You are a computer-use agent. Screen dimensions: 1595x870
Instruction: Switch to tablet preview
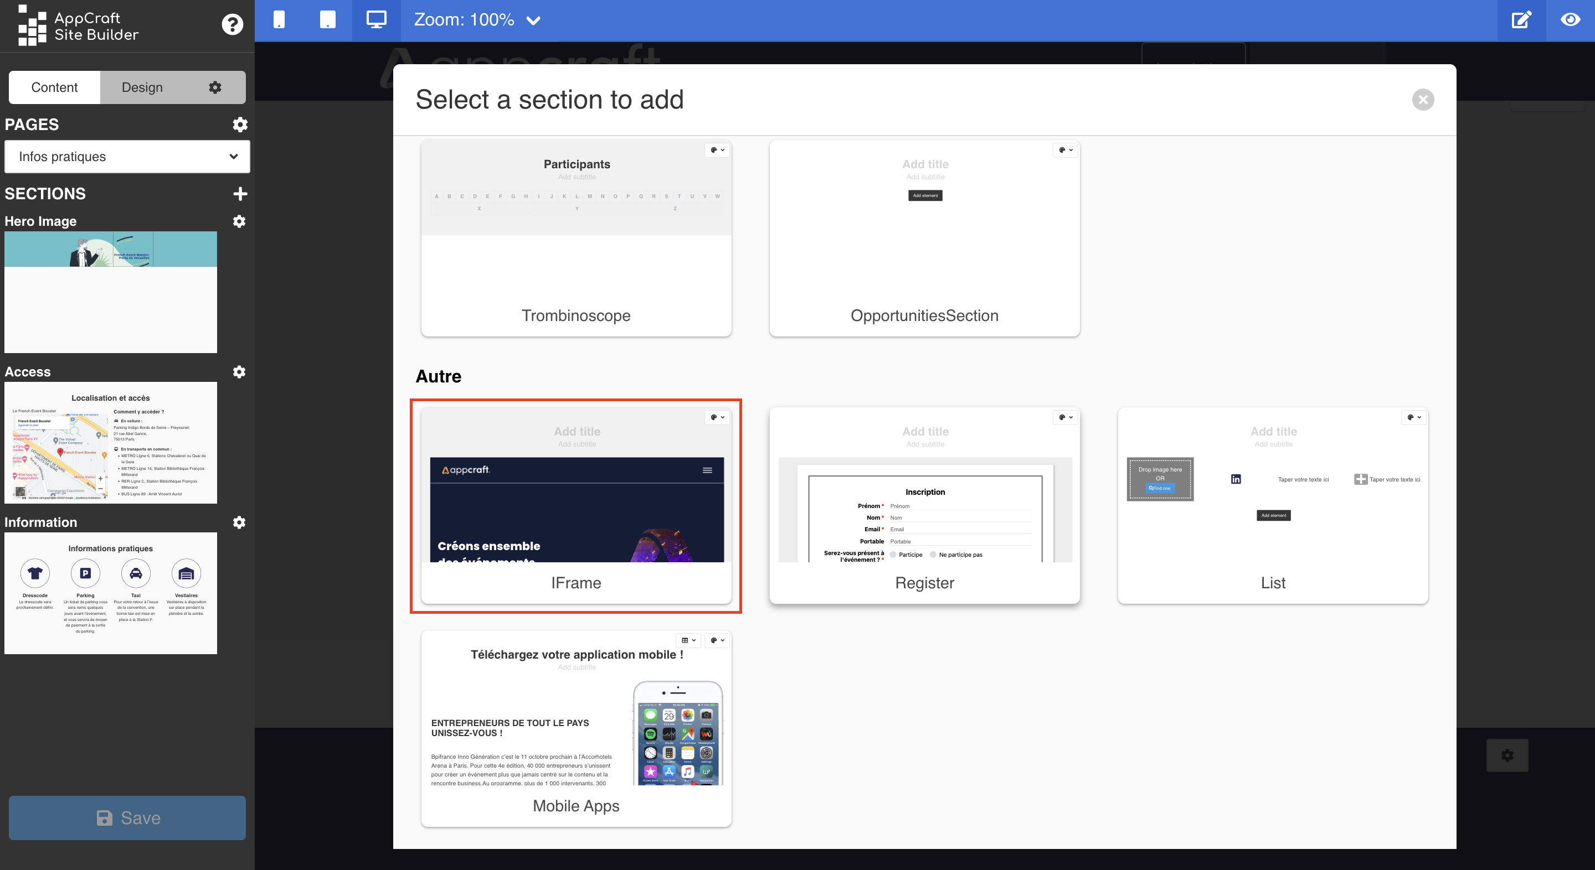[x=327, y=20]
